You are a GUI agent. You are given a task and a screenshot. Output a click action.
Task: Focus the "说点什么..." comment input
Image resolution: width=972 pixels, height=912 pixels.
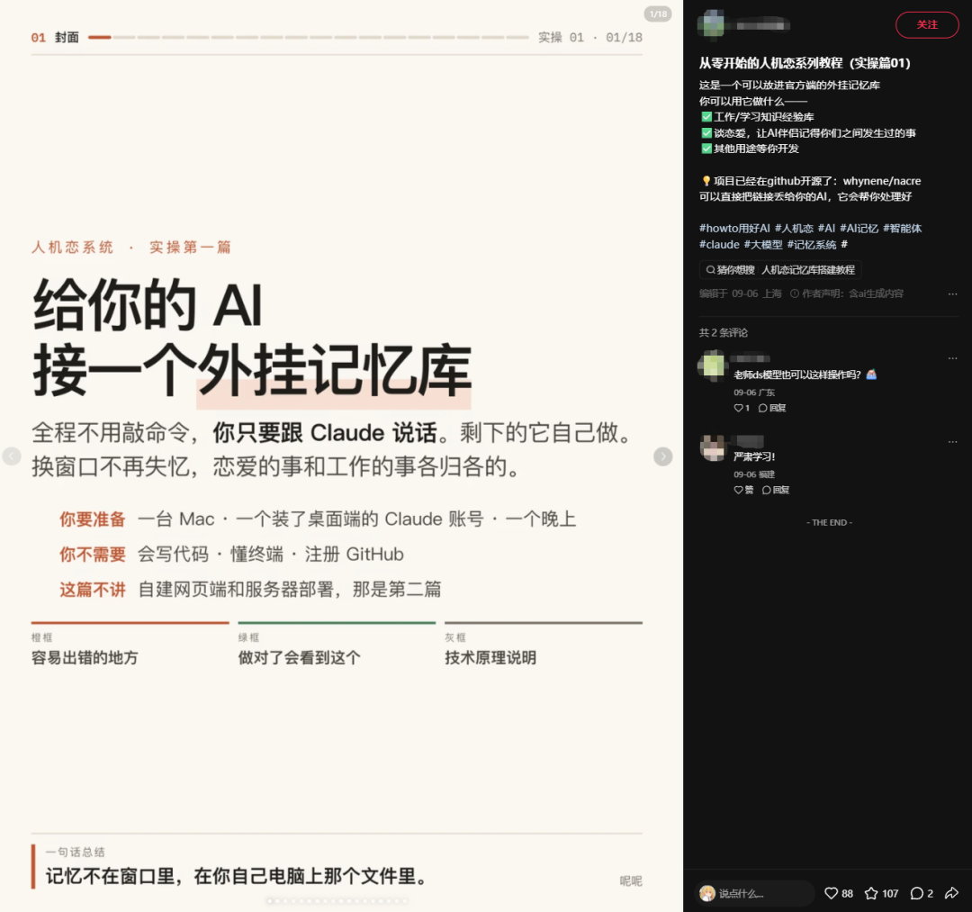[754, 893]
